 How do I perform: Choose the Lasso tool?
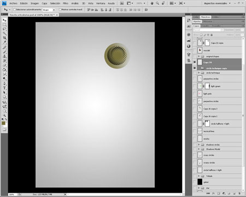[x=4, y=29]
